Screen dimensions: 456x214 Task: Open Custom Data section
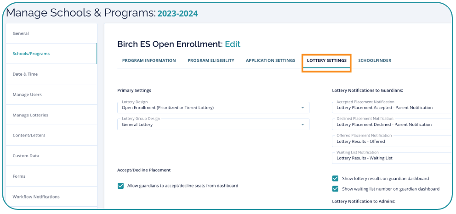26,156
